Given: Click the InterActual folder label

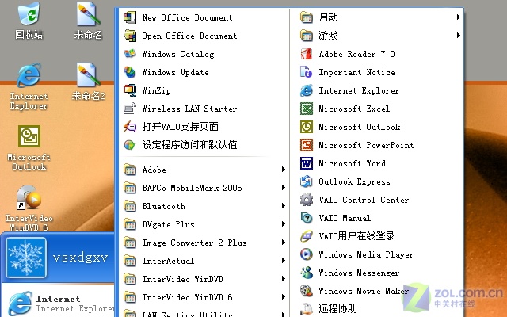Looking at the screenshot, I should [x=168, y=261].
